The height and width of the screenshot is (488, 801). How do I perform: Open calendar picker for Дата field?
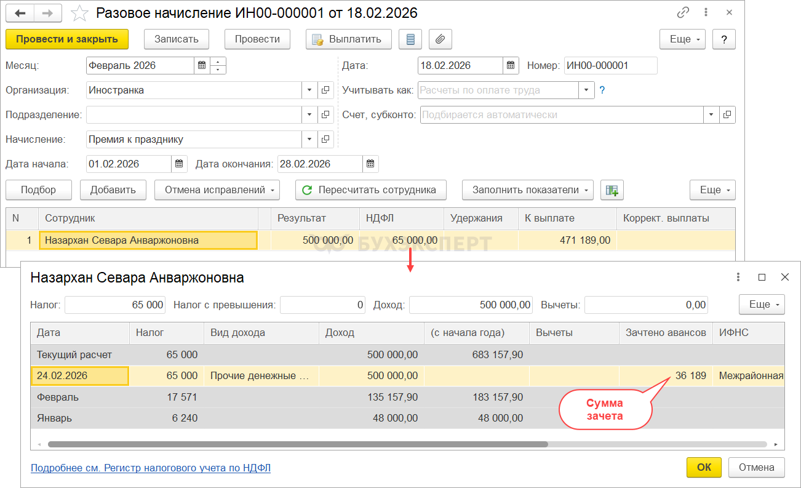click(511, 66)
